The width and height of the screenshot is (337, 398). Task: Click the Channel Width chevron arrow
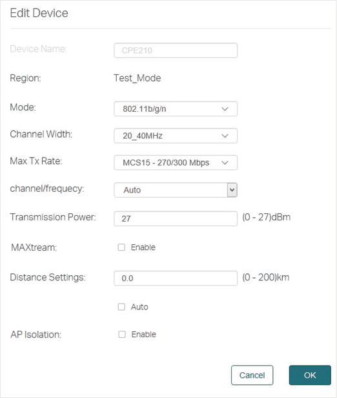tap(225, 136)
